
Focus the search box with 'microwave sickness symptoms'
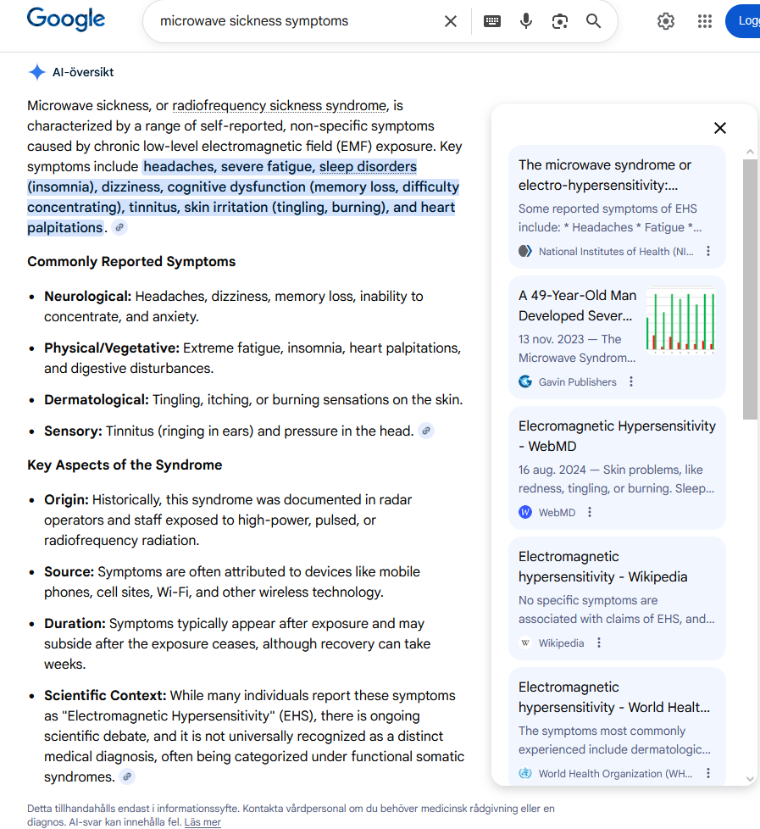[296, 21]
